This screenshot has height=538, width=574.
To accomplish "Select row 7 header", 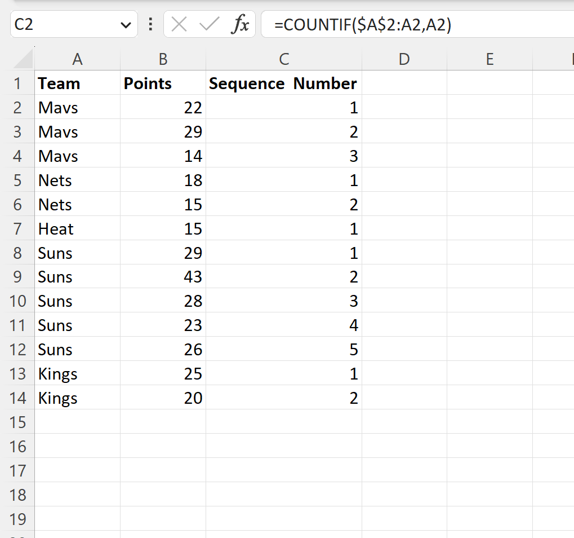I will pyautogui.click(x=17, y=228).
